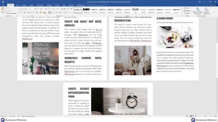Click the Text Effects icon
Viewport: 218px width, 122px height.
pos(37,13)
